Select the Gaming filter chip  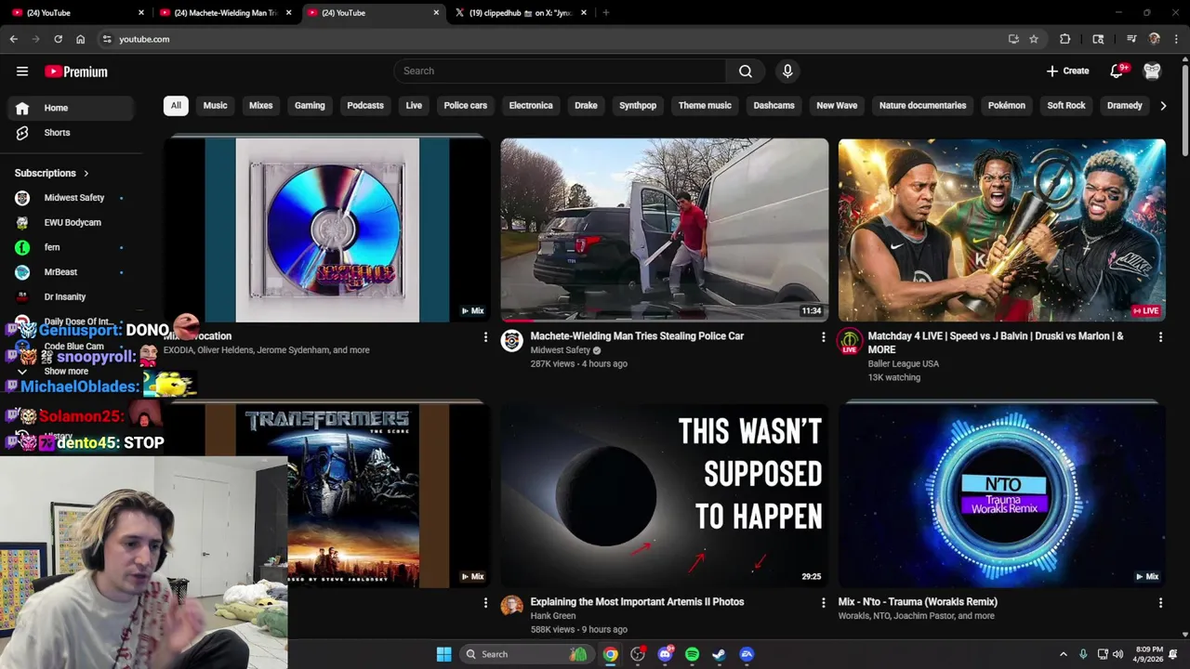[310, 105]
